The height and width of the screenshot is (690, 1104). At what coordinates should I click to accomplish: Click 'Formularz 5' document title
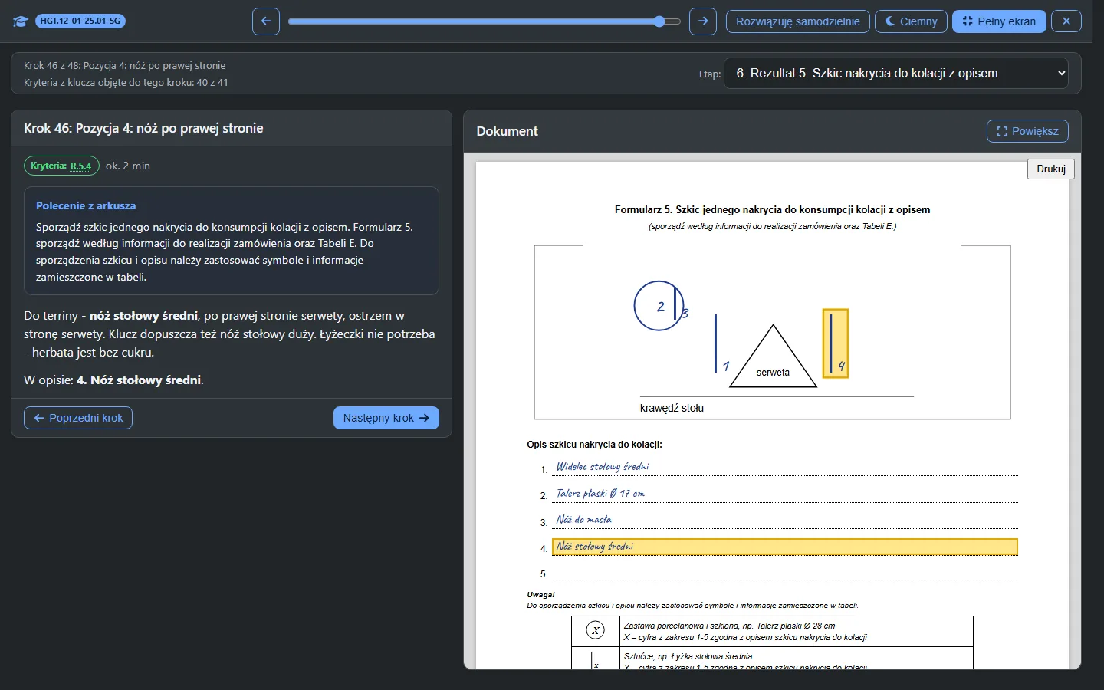(x=772, y=209)
